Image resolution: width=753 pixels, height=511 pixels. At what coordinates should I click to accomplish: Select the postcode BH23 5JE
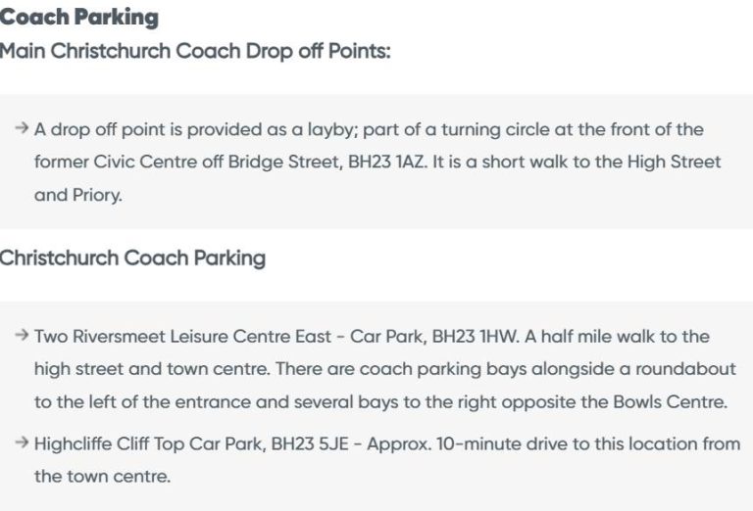click(310, 443)
